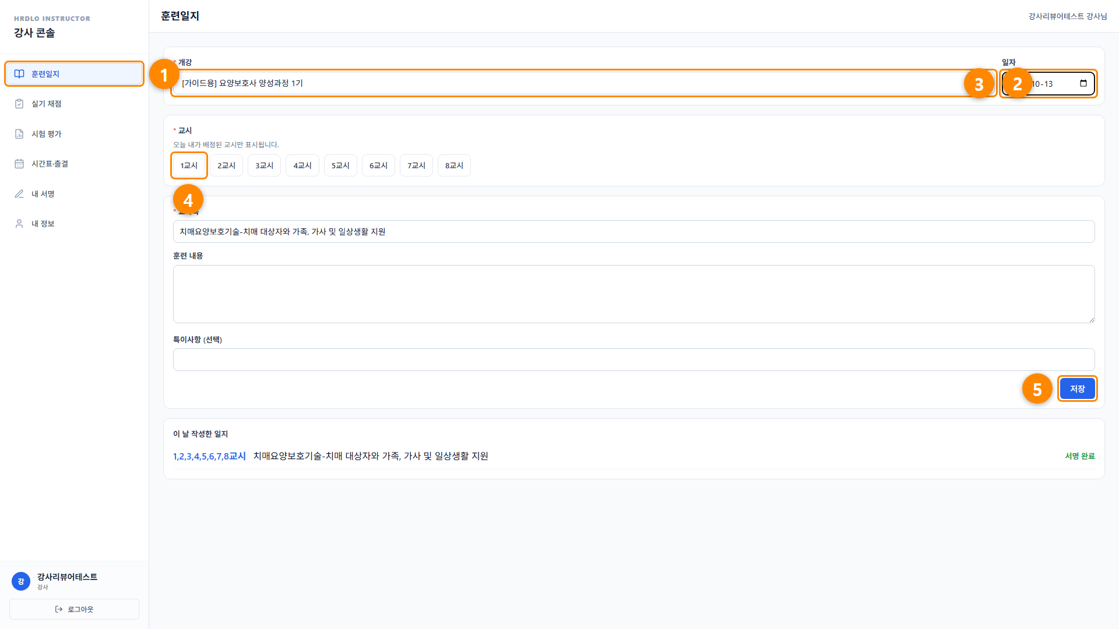The height and width of the screenshot is (629, 1119).
Task: Click the book icon beside 훈련일지
Action: click(19, 74)
